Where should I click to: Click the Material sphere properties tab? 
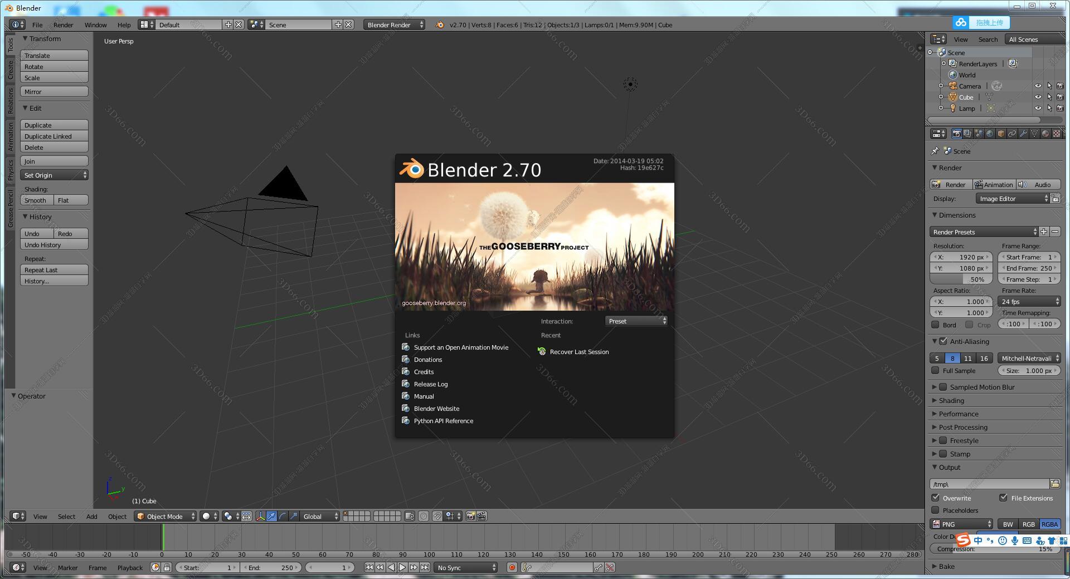coord(1045,134)
